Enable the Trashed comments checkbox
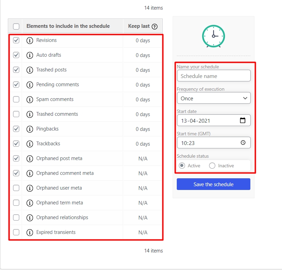282x270 pixels. [x=16, y=114]
